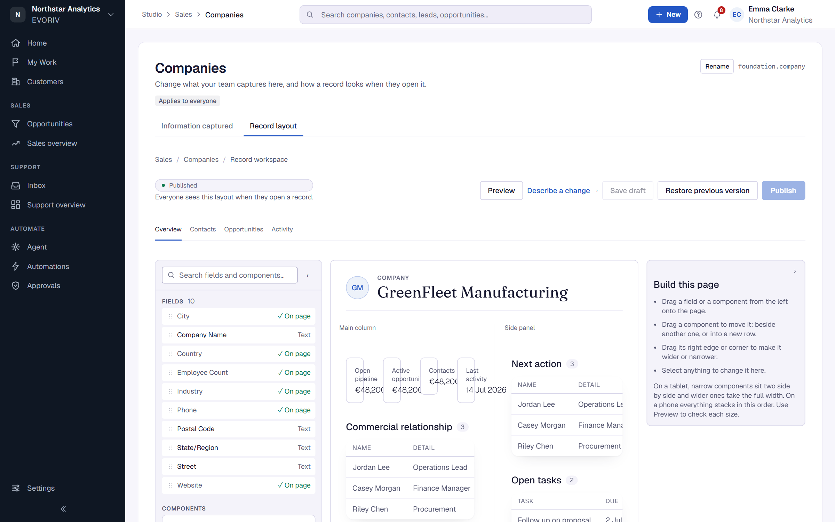835x522 pixels.
Task: Open Describe a change link
Action: point(562,191)
